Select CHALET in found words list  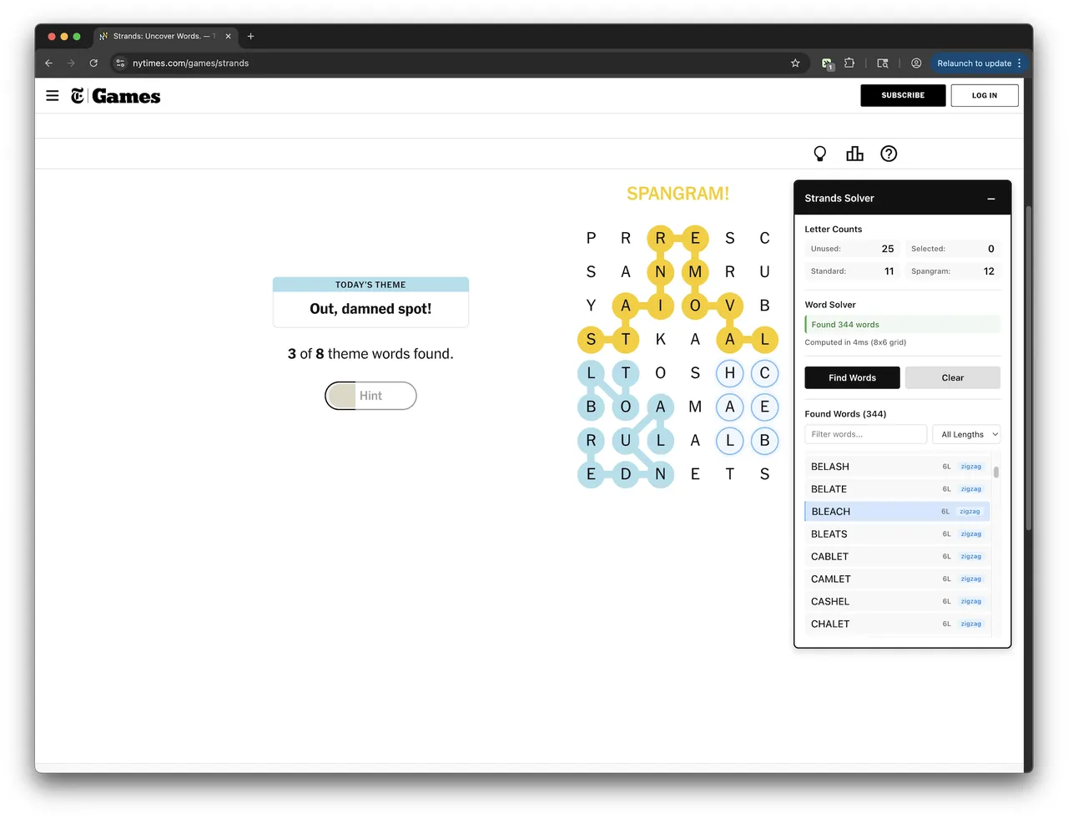click(896, 624)
